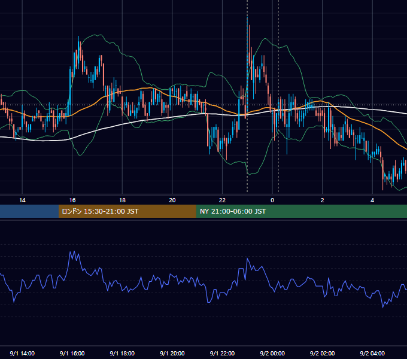Select the 16 hour label on price chart axis
407x359 pixels.
pos(72,200)
